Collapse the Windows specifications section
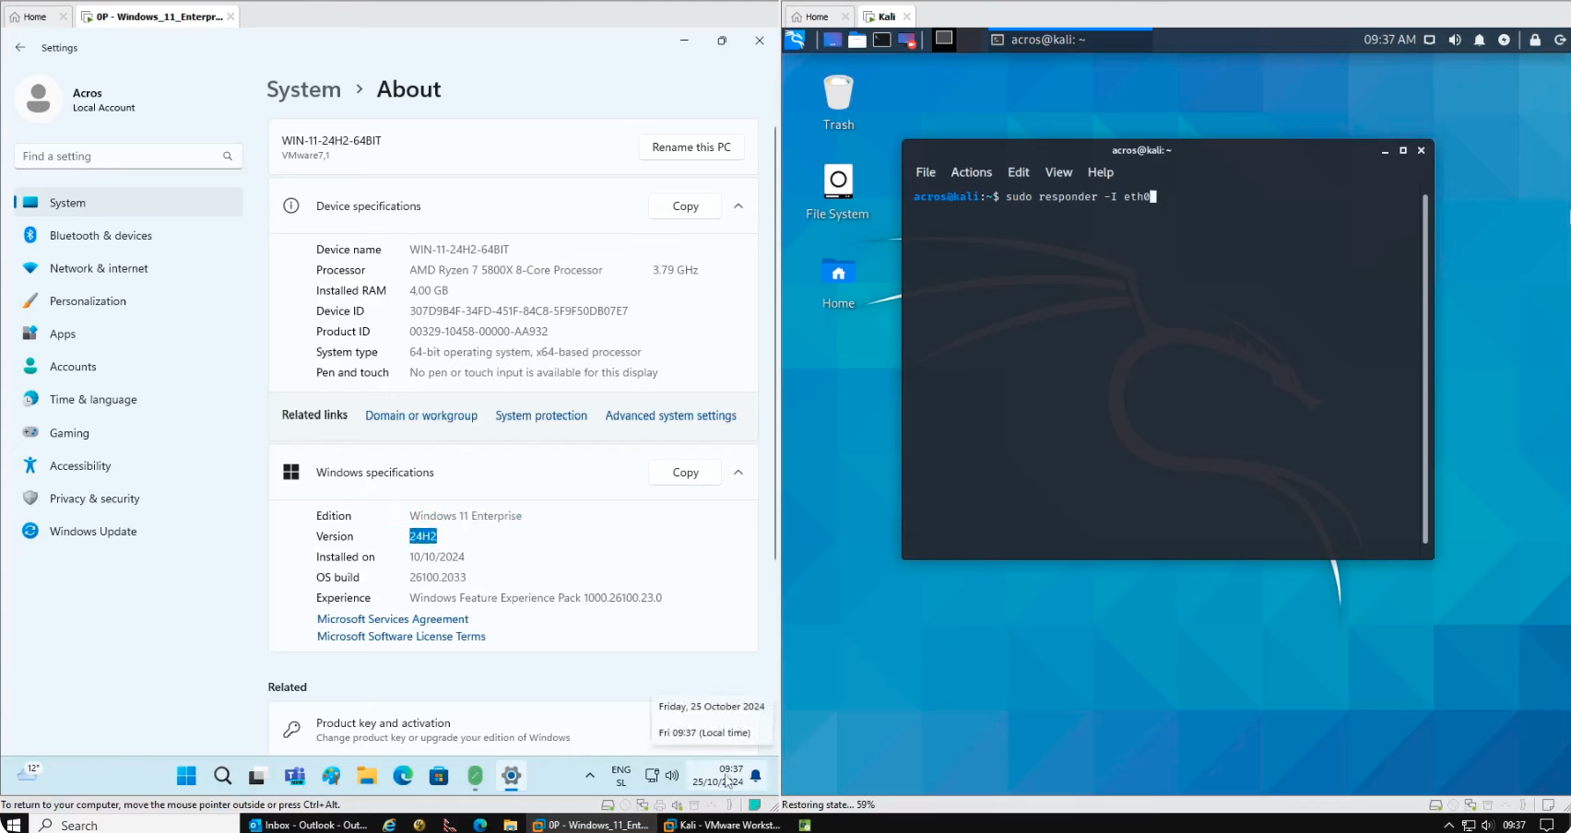The image size is (1571, 833). [x=738, y=473]
